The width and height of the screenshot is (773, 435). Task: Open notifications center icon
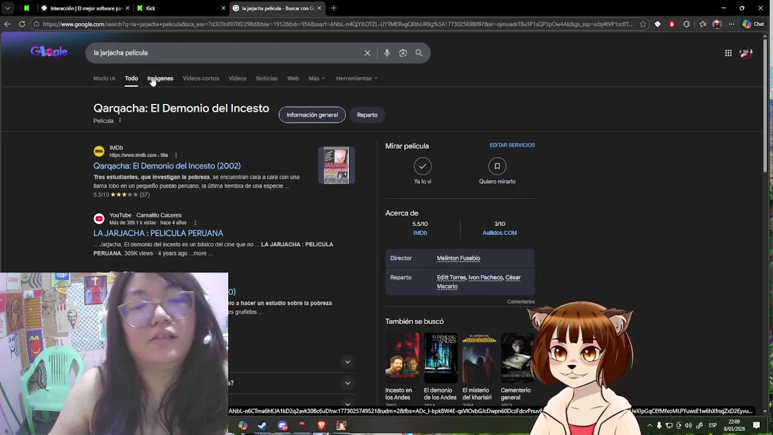[x=756, y=425]
